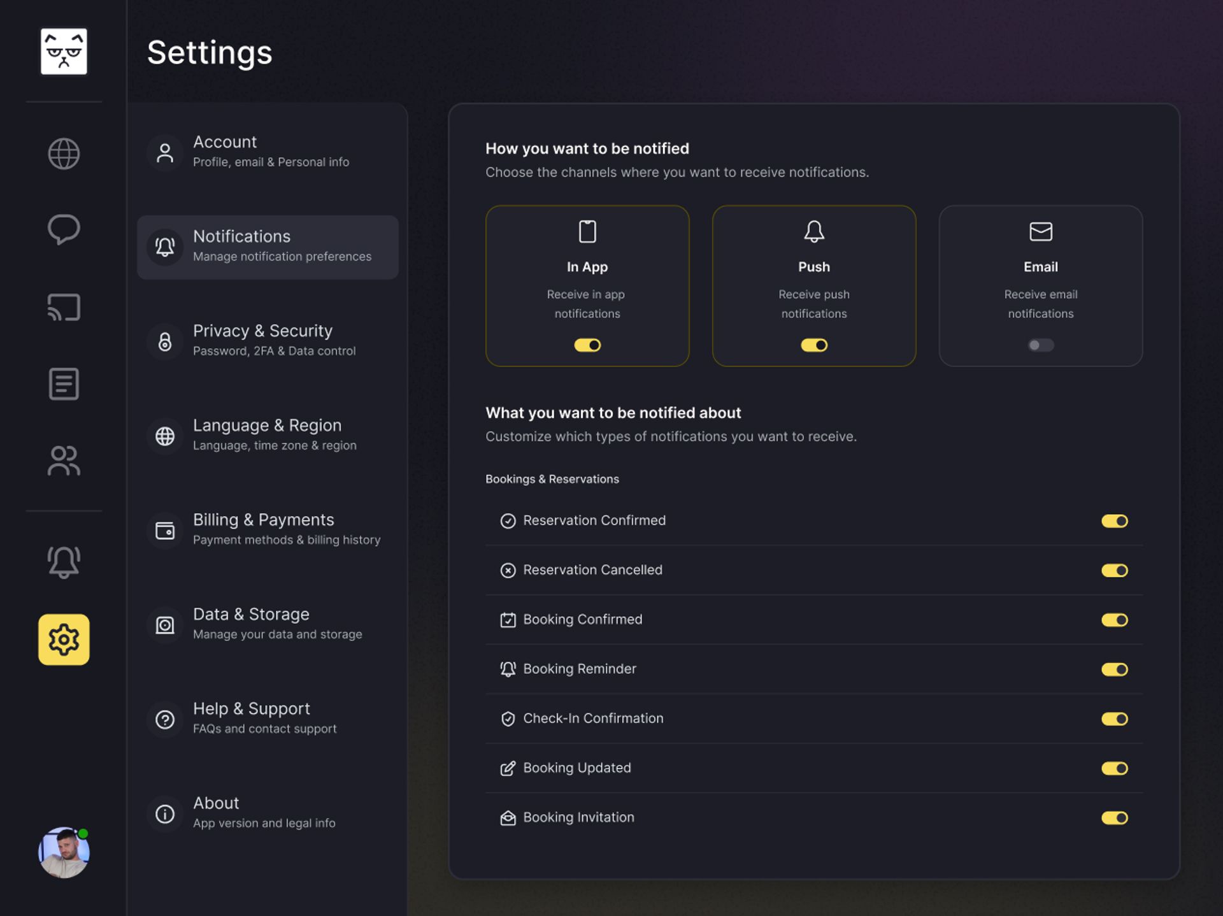The image size is (1223, 916).
Task: Click 'Bookings & Reservations' section heading
Action: click(x=552, y=479)
